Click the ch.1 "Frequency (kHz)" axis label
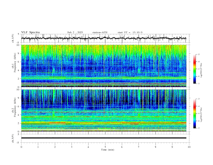The image size is (213, 165). pyautogui.click(x=15, y=63)
